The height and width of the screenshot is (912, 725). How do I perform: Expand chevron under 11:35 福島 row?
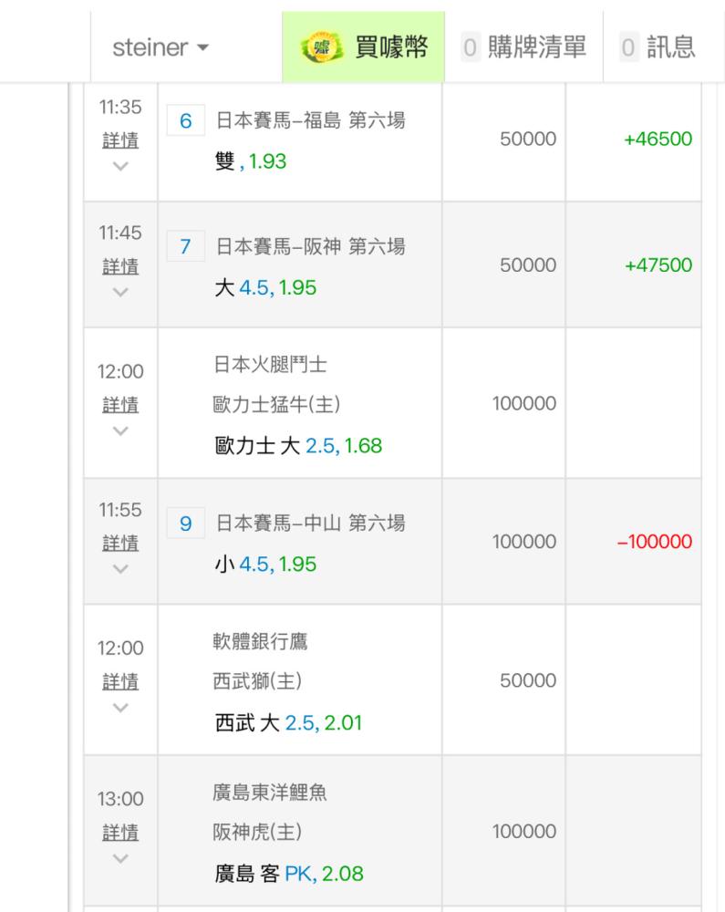120,167
